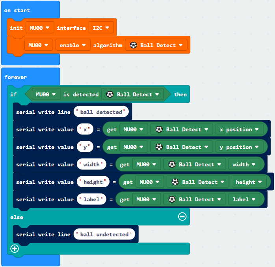Select the else label of the if block
Image resolution: width=275 pixels, height=267 pixels.
click(17, 217)
